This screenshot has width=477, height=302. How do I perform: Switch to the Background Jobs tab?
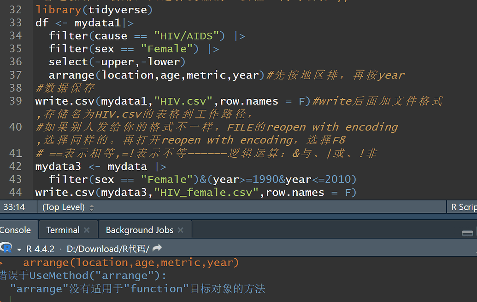tap(140, 230)
